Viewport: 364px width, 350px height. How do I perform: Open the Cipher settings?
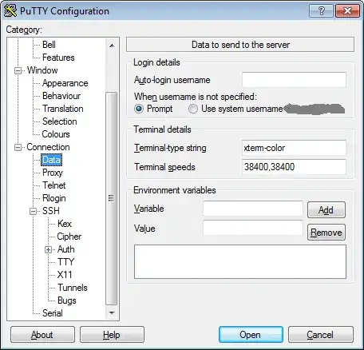[69, 237]
